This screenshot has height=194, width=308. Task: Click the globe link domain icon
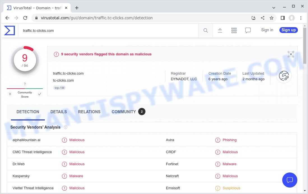pyautogui.click(x=284, y=76)
